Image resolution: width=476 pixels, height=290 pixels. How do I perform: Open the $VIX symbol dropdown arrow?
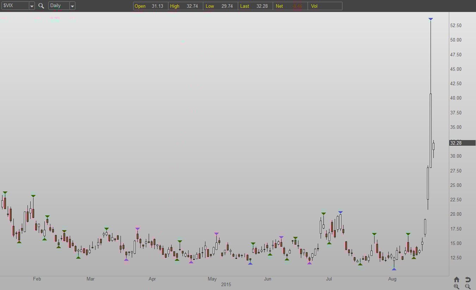point(32,6)
